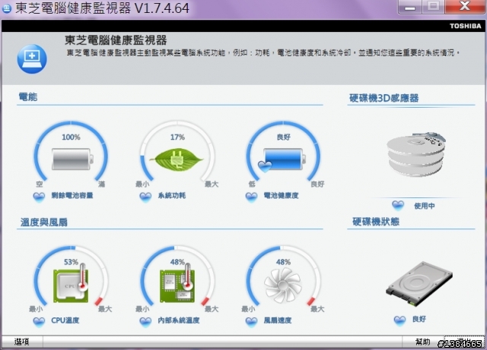Click the 良好 battery health gauge arc
Image resolution: width=487 pixels, height=350 pixels.
coord(283,150)
